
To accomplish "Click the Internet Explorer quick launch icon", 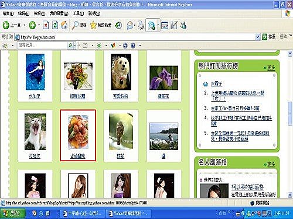I will click(41, 214).
